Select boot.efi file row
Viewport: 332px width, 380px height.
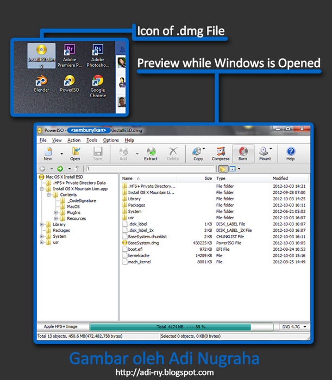point(215,249)
